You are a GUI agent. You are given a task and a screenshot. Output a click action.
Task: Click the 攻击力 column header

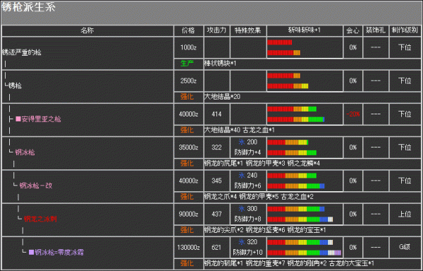(x=216, y=30)
